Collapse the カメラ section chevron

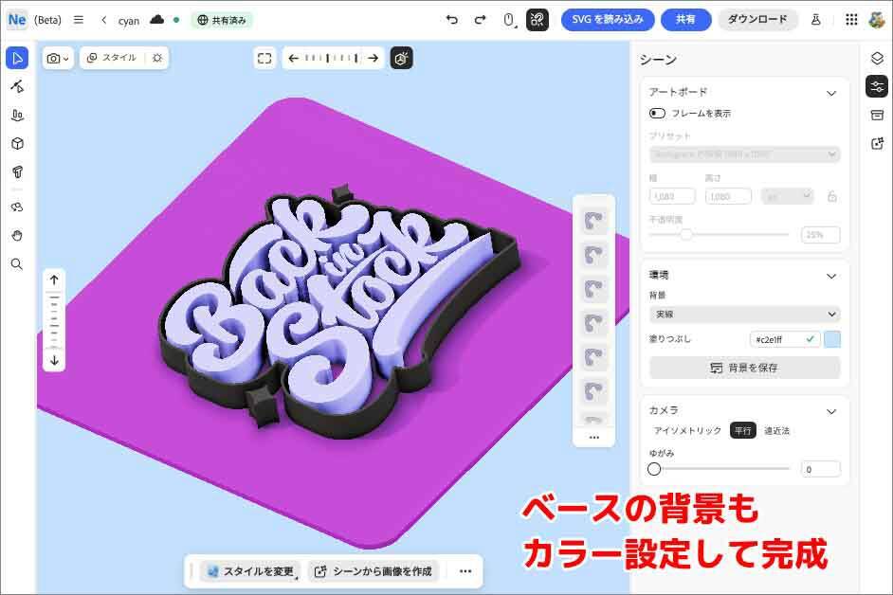tap(831, 411)
